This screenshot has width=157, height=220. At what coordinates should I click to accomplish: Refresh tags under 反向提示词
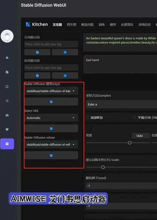[x=37, y=76]
